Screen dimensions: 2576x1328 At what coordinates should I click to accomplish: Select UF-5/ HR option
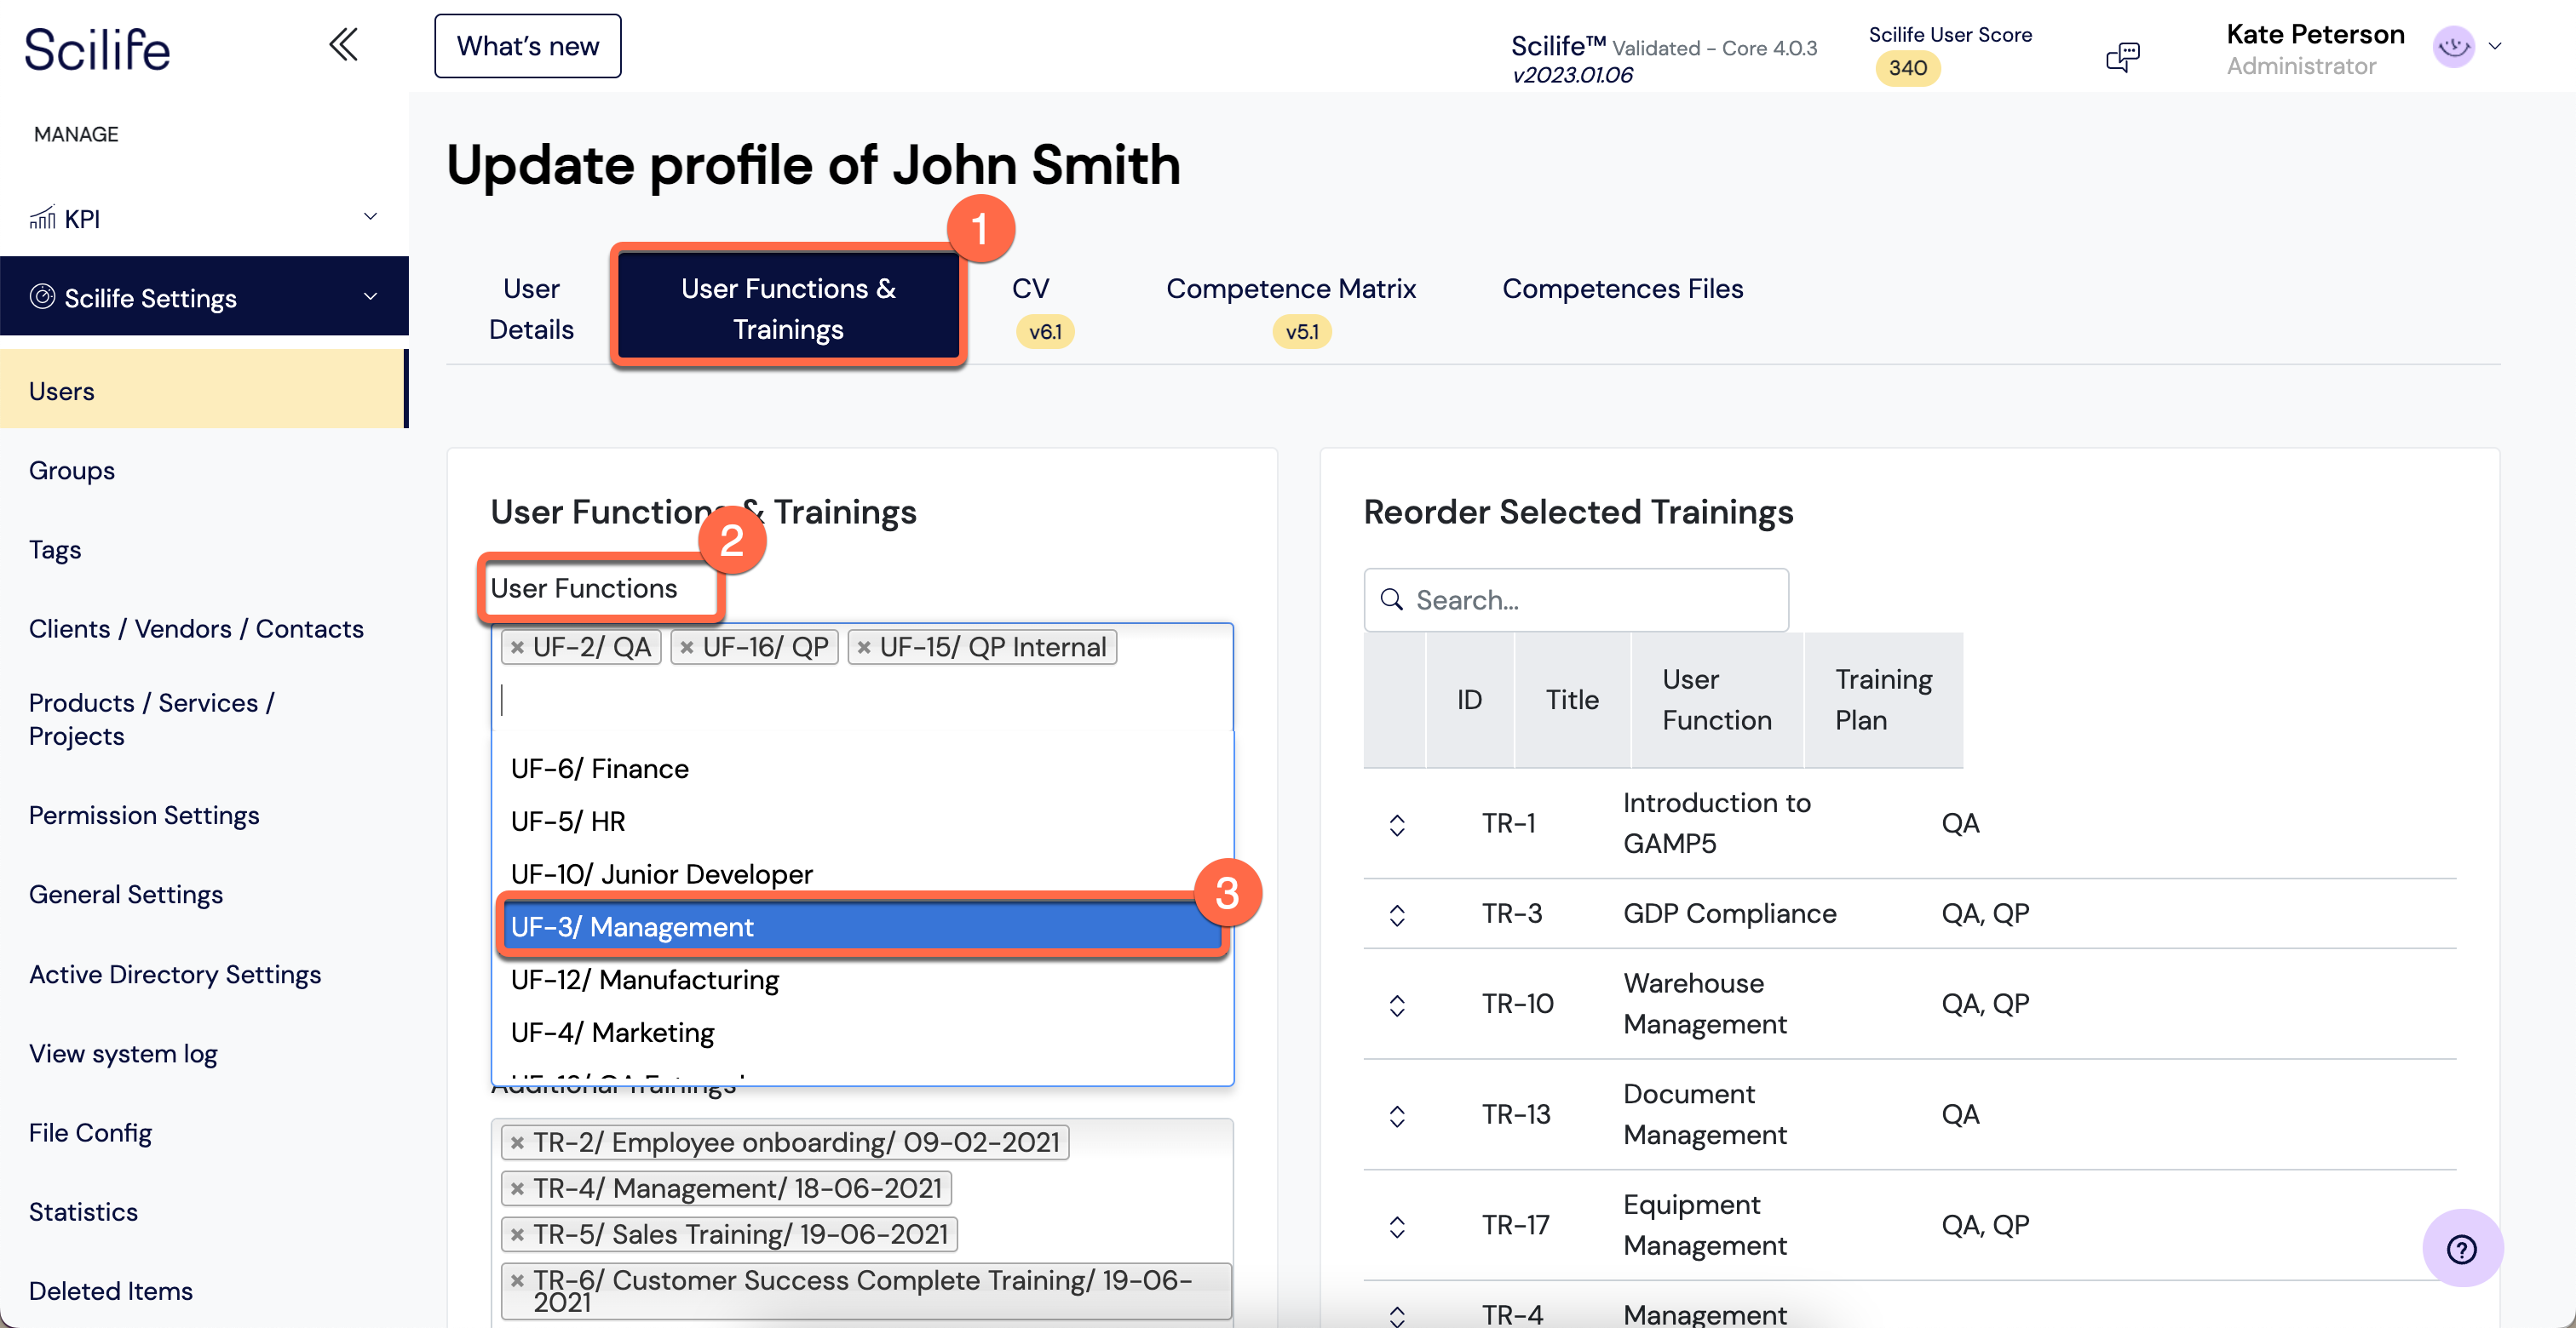862,821
